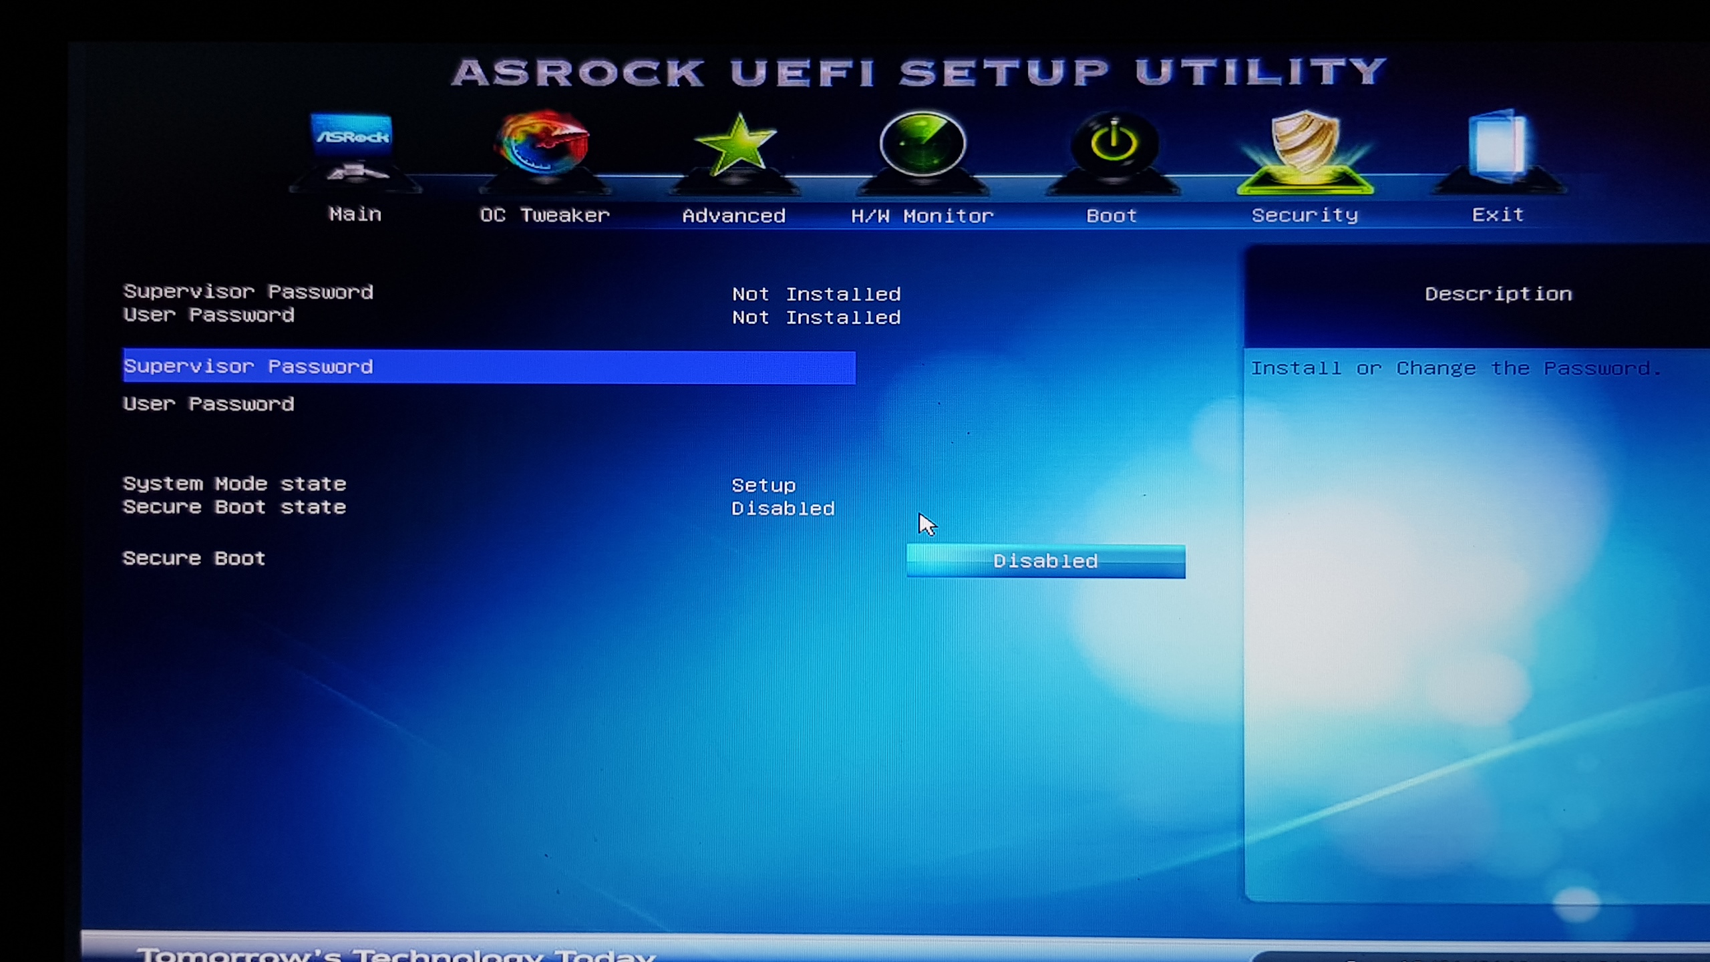Image resolution: width=1710 pixels, height=962 pixels.
Task: Click the ASRock UEFI Setup Utility title
Action: point(919,72)
